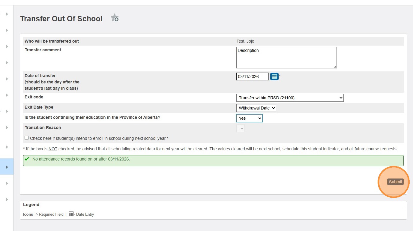
Task: Click the Transfer comment resize handle
Action: pyautogui.click(x=335, y=67)
